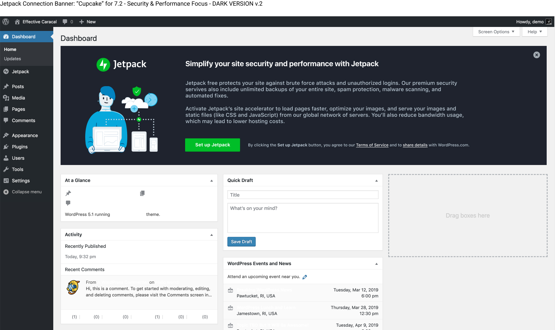Click the Wapuu commenter avatar
Image resolution: width=555 pixels, height=330 pixels.
[73, 287]
